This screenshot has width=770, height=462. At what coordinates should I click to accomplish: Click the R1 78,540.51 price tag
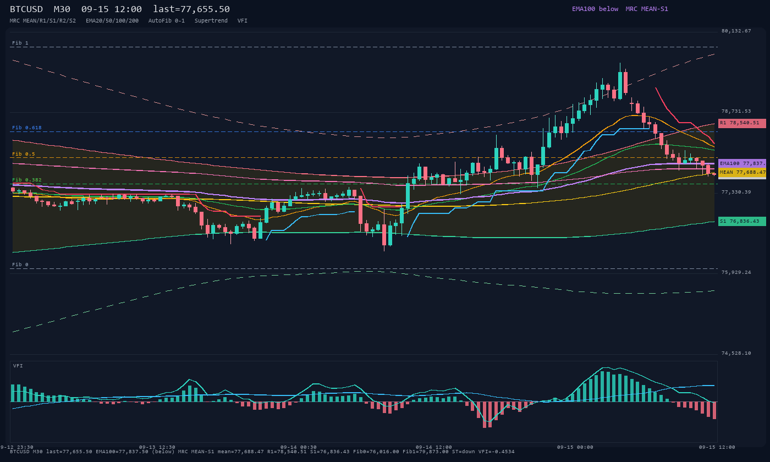coord(742,123)
